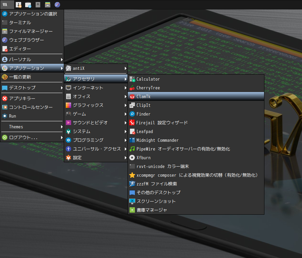Click the zzzFM ファイル検索 icon
This screenshot has width=302, height=258.
click(x=132, y=184)
